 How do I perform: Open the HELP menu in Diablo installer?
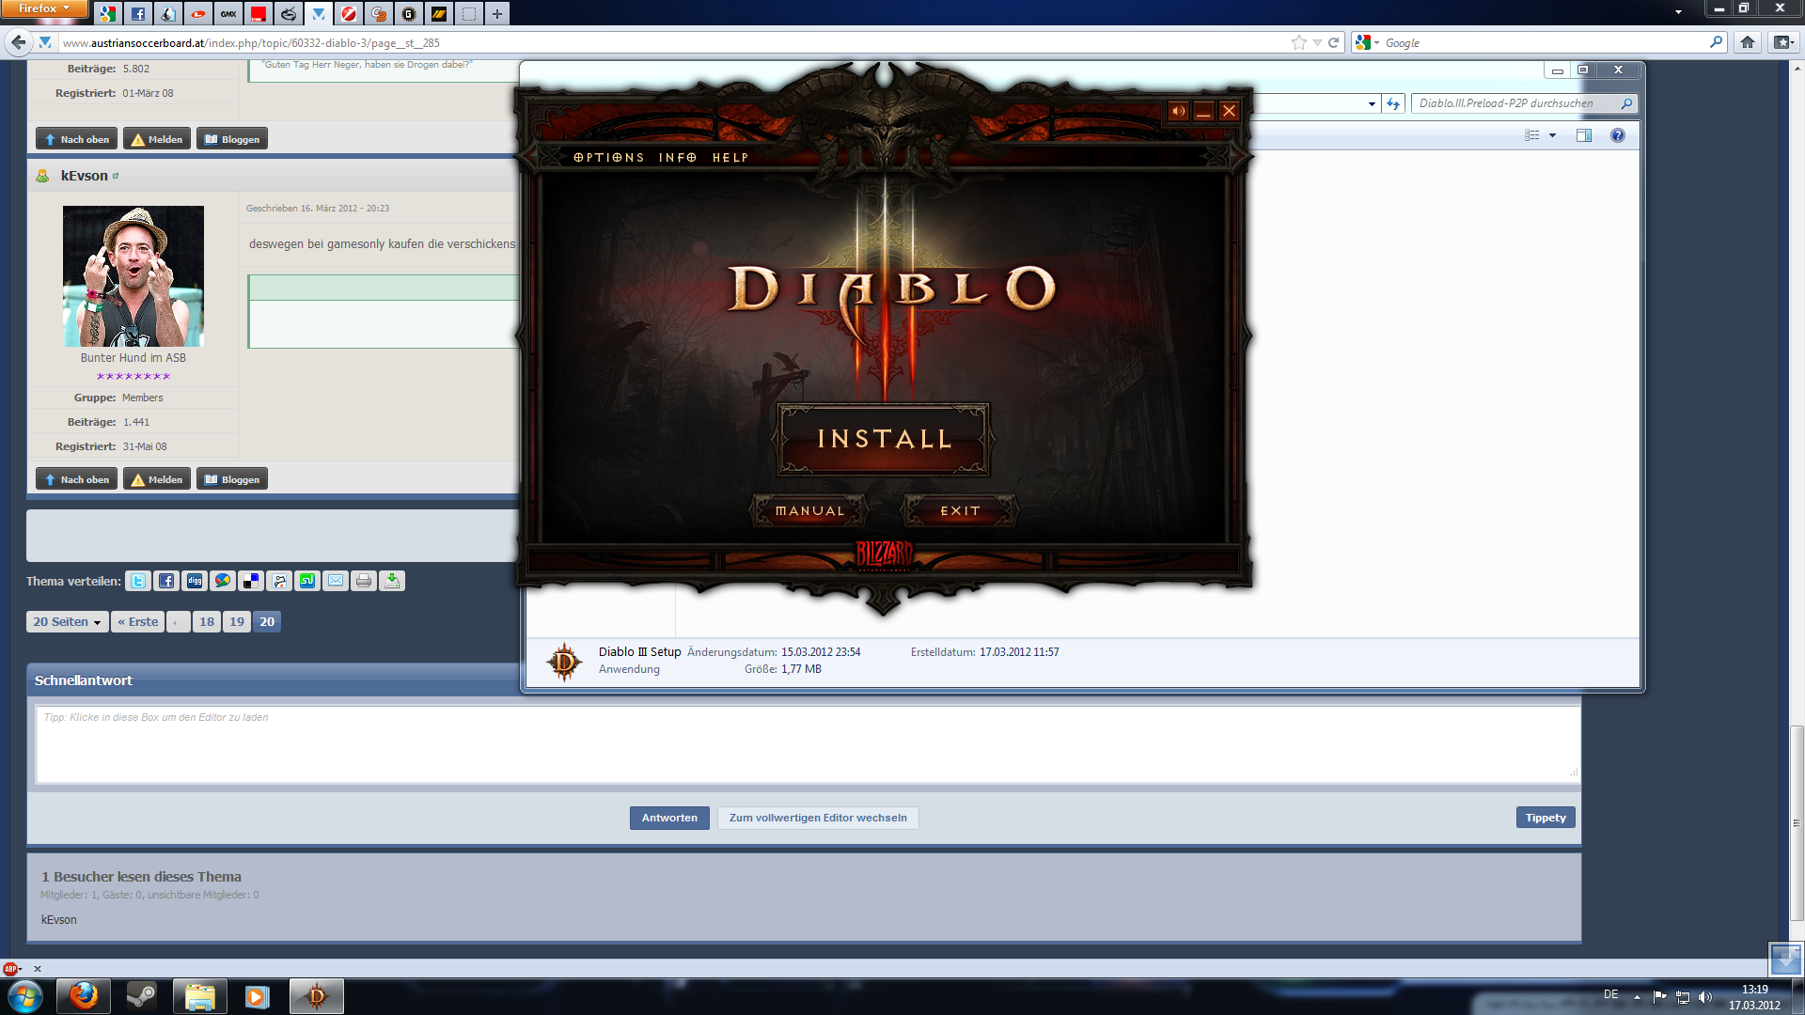pyautogui.click(x=730, y=158)
